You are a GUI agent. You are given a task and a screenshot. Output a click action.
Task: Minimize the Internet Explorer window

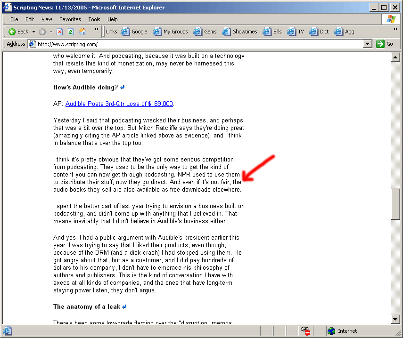click(x=374, y=7)
